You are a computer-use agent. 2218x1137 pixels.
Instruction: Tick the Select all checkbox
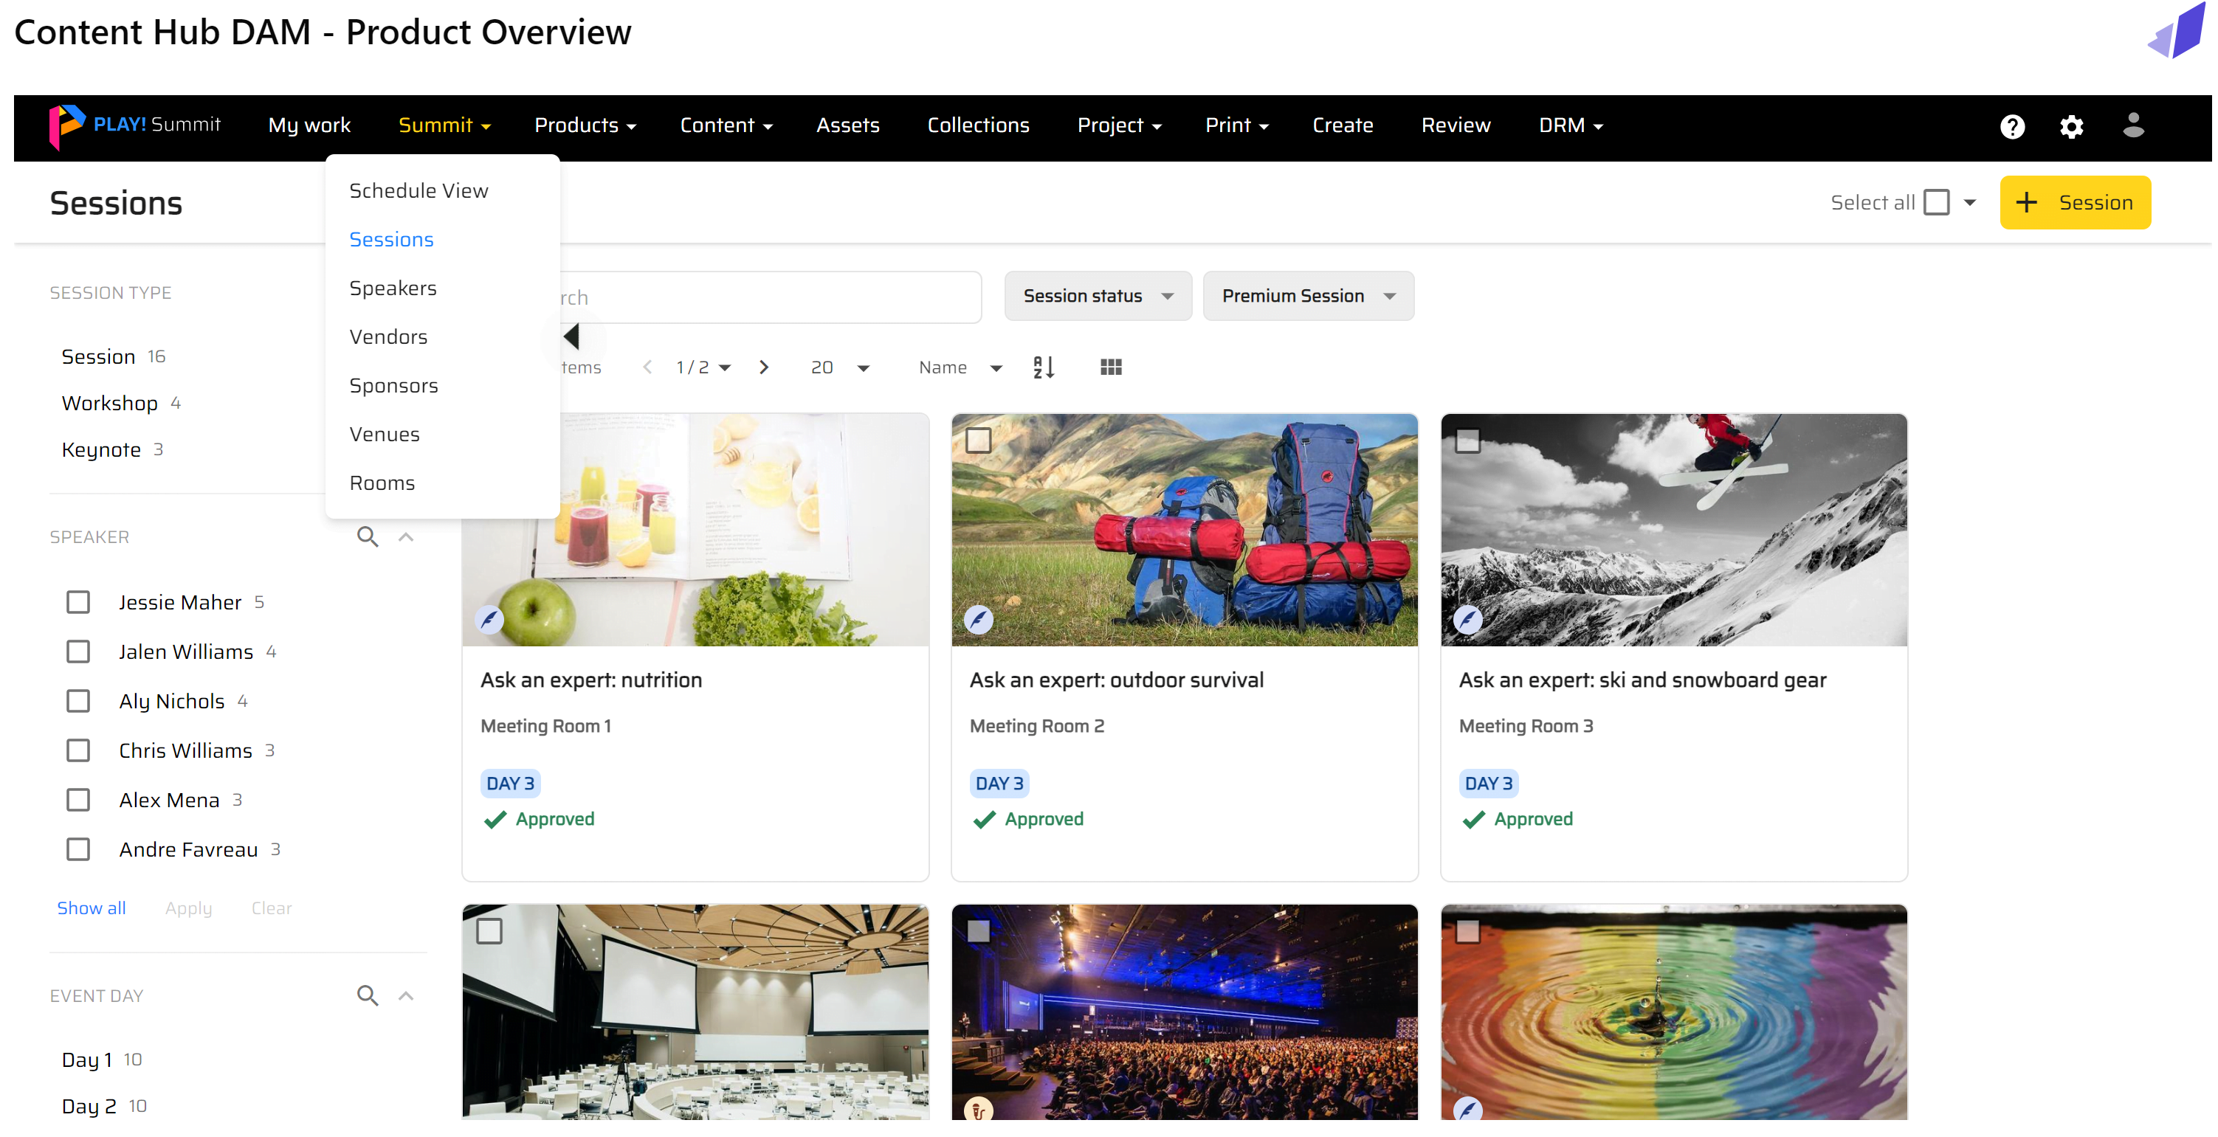(x=1935, y=203)
